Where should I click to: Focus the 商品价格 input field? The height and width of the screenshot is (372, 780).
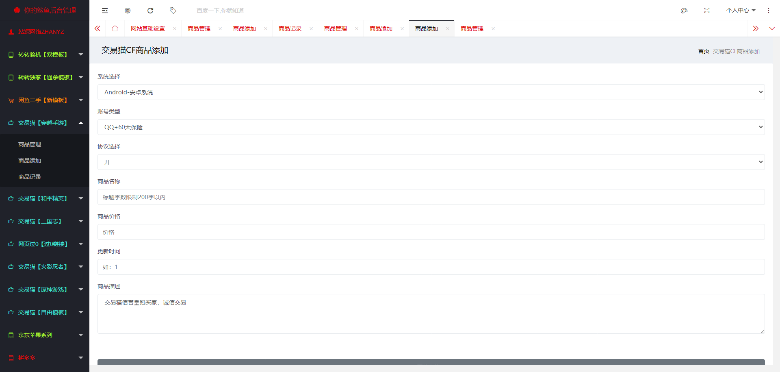tap(431, 232)
